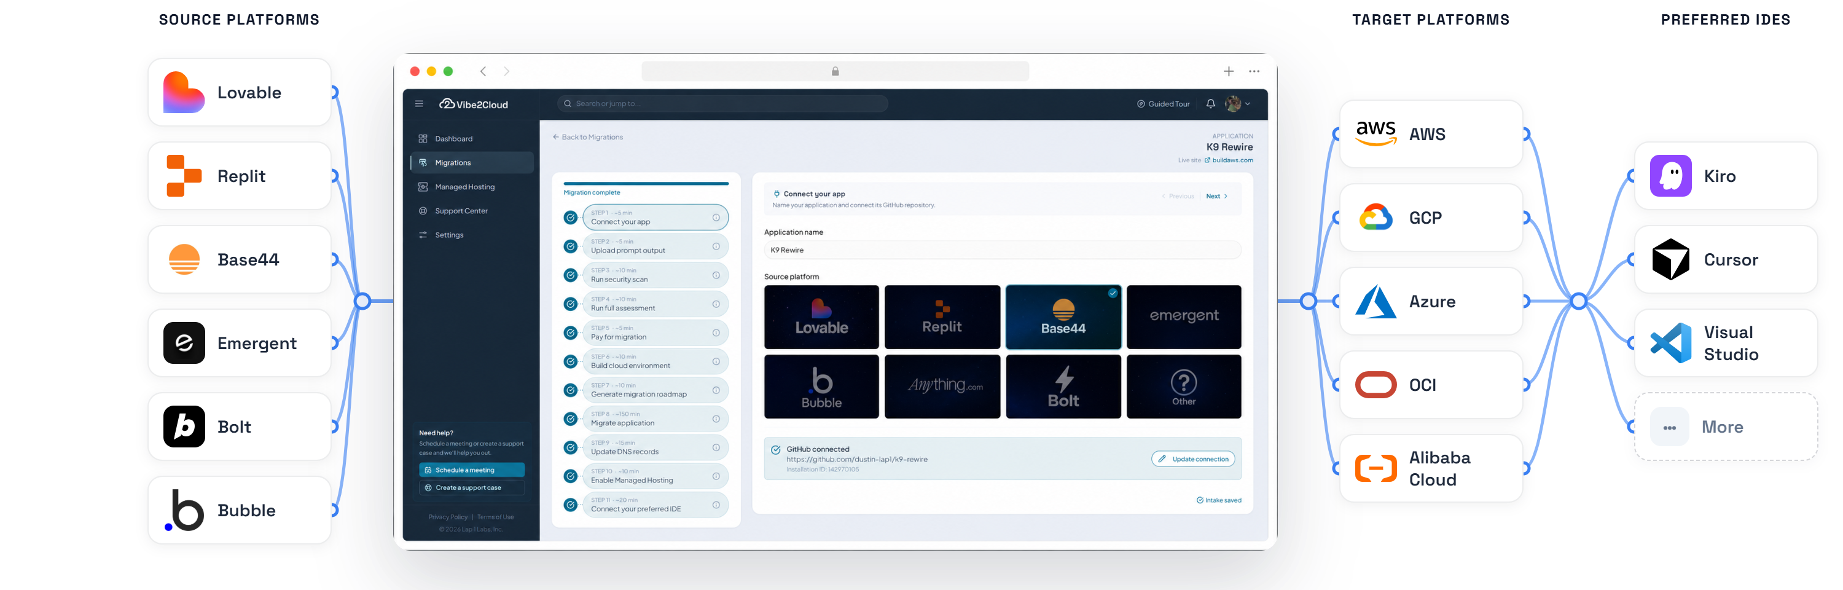Select the Bolt tile in the app's Source platform grid
Image resolution: width=1843 pixels, height=590 pixels.
1063,387
